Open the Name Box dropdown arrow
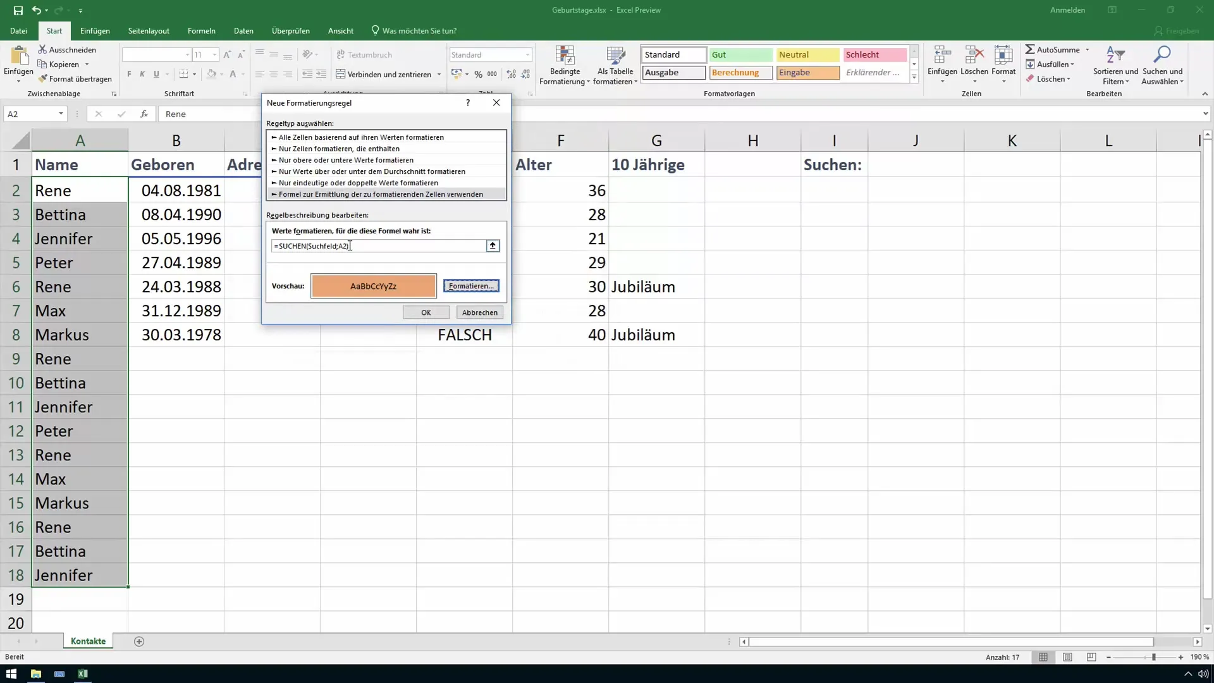 click(61, 114)
